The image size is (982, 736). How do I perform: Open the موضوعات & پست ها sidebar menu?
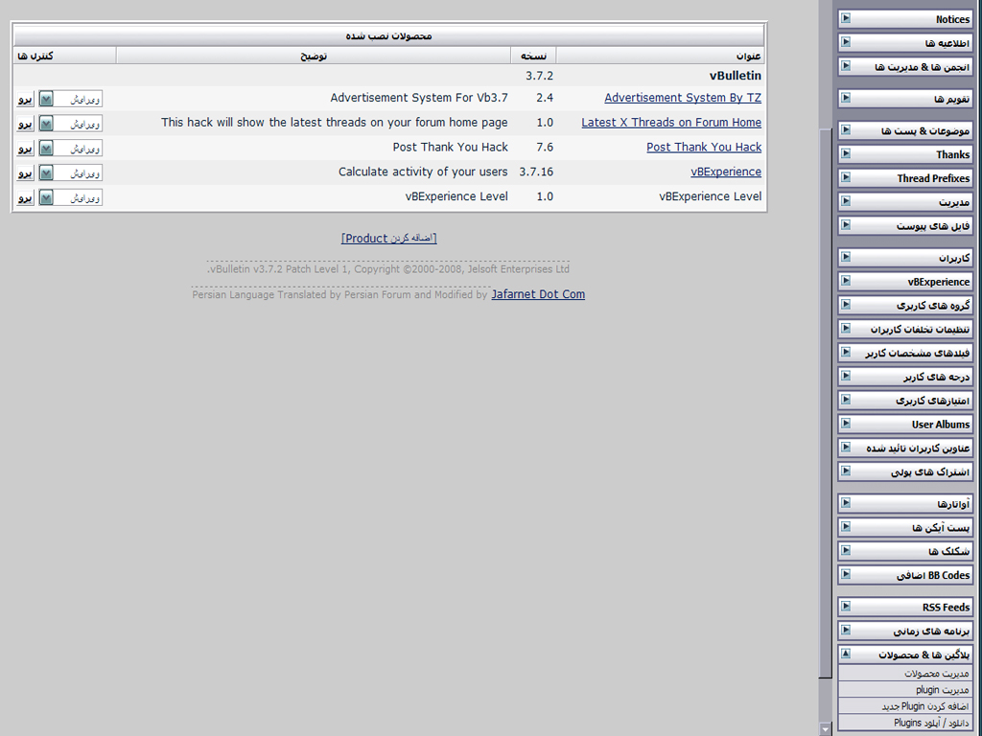click(x=905, y=130)
